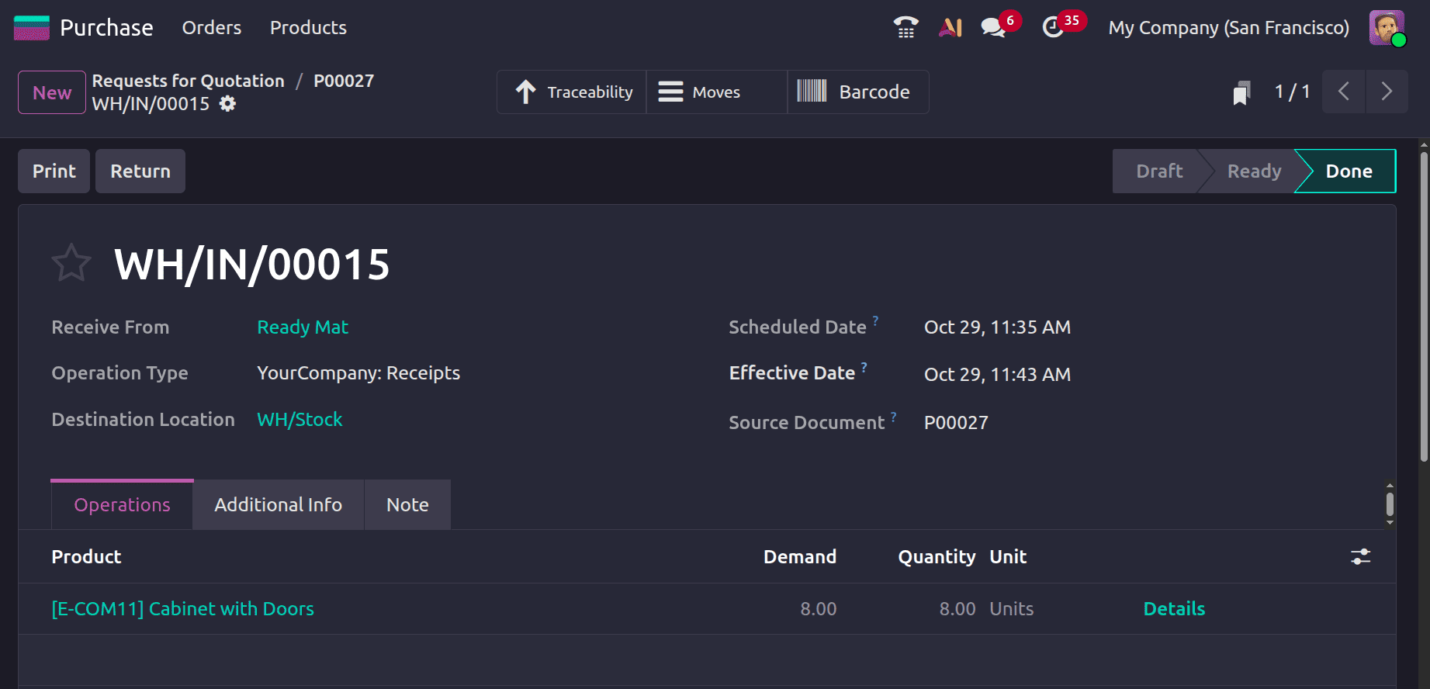Open Details for the Cabinet with Doors line
1430x689 pixels.
pyautogui.click(x=1174, y=609)
